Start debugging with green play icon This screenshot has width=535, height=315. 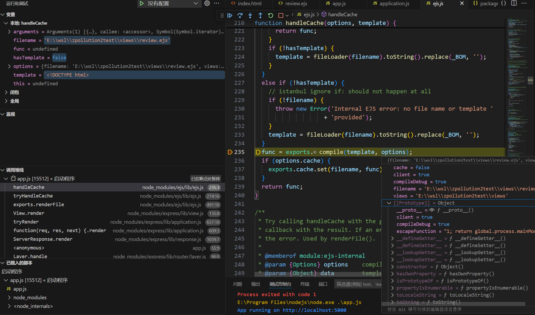[142, 3]
